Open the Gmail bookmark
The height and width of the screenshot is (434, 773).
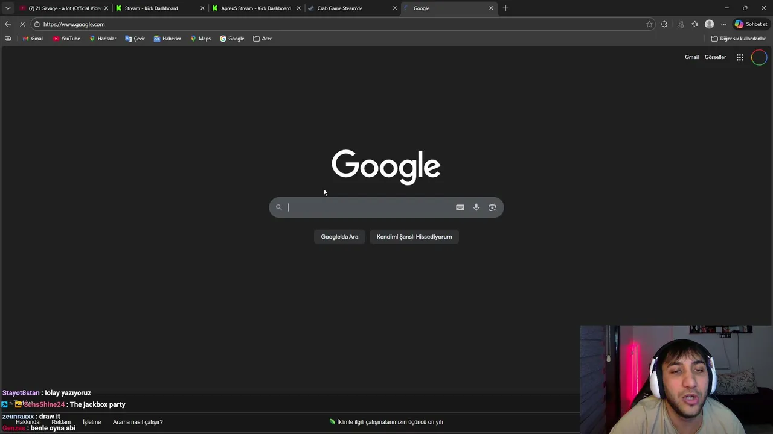click(33, 39)
